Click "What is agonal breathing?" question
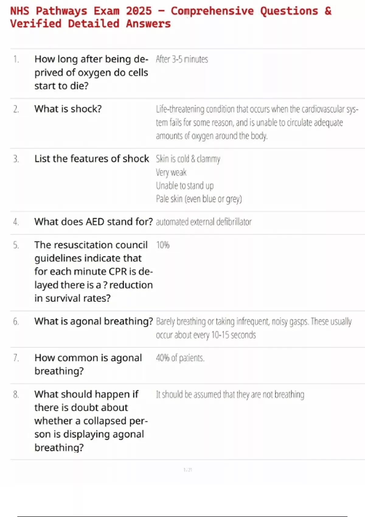 pos(93,321)
